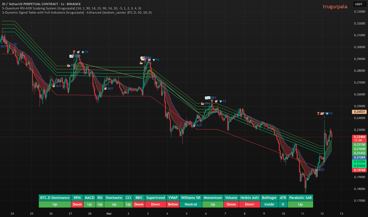368x217 pixels.
Task: Click the 0,17000 price axis label
Action: 360,200
